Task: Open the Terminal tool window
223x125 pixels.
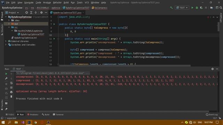Action: click(x=58, y=115)
